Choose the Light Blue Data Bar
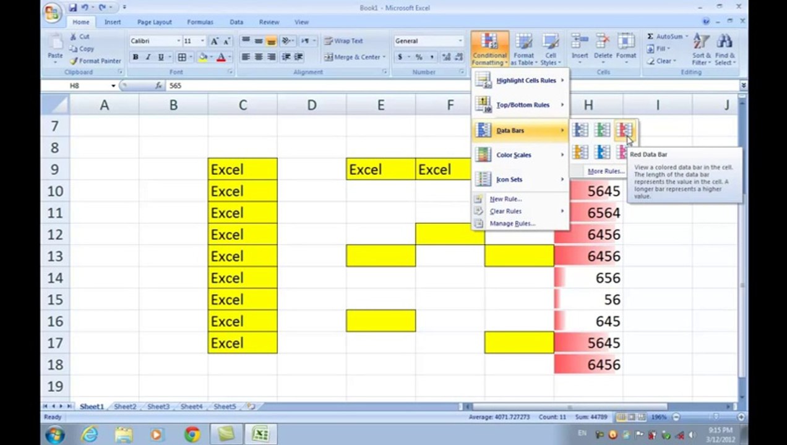The height and width of the screenshot is (445, 787). [x=603, y=152]
